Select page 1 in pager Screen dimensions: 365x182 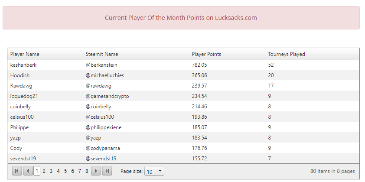(37, 171)
